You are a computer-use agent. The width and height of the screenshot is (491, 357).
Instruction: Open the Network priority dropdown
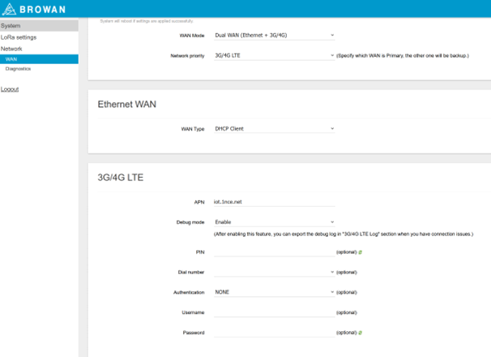[x=275, y=55]
